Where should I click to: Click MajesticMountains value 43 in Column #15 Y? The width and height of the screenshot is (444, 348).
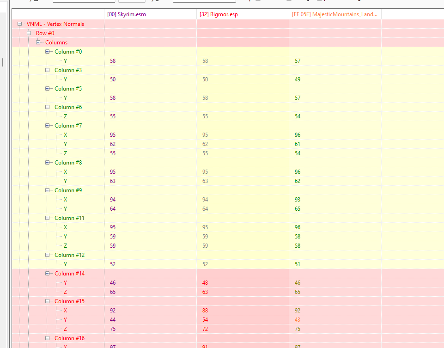298,320
